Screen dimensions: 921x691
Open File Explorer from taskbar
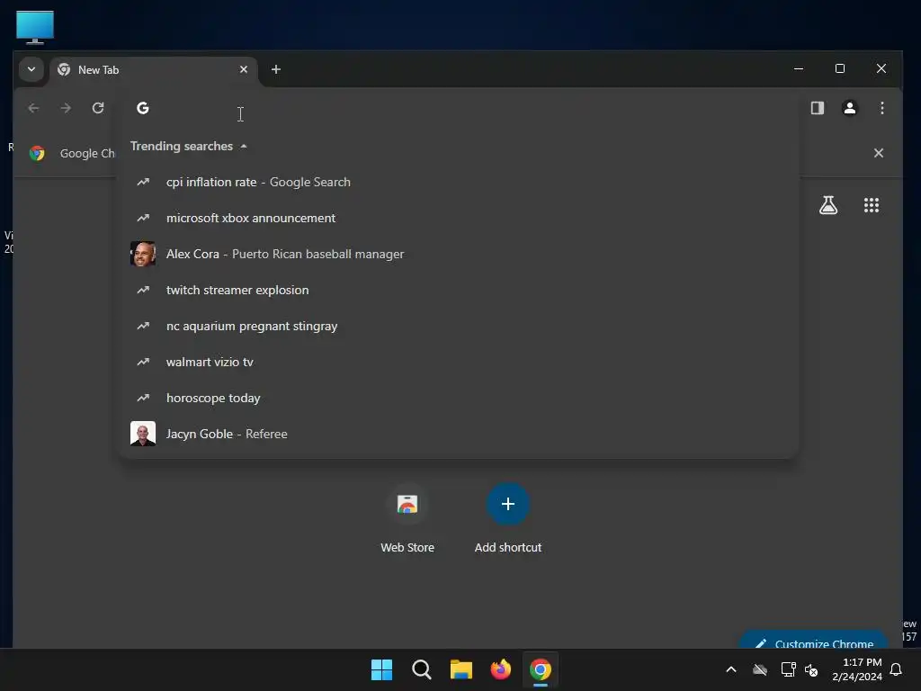pyautogui.click(x=461, y=669)
